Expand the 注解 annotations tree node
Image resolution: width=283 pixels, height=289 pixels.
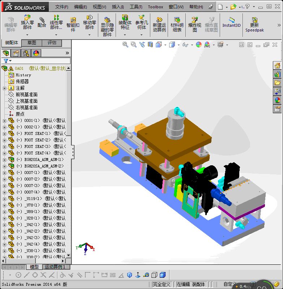4,88
